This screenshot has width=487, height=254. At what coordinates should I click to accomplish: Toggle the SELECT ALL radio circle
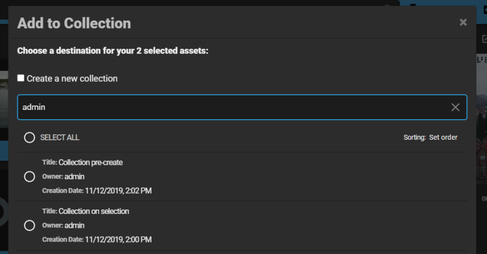click(30, 138)
